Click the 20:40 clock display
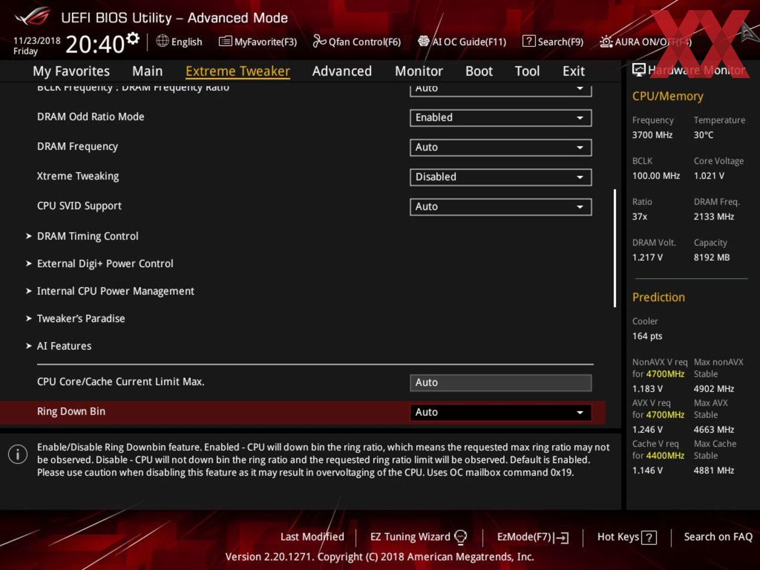 (95, 44)
